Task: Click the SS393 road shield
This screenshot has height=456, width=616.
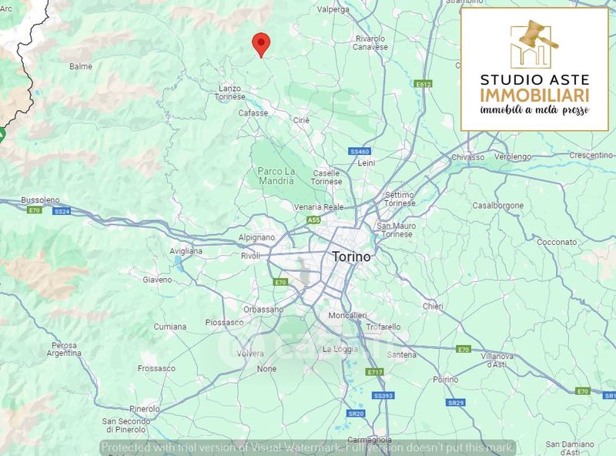Action: 383,395
